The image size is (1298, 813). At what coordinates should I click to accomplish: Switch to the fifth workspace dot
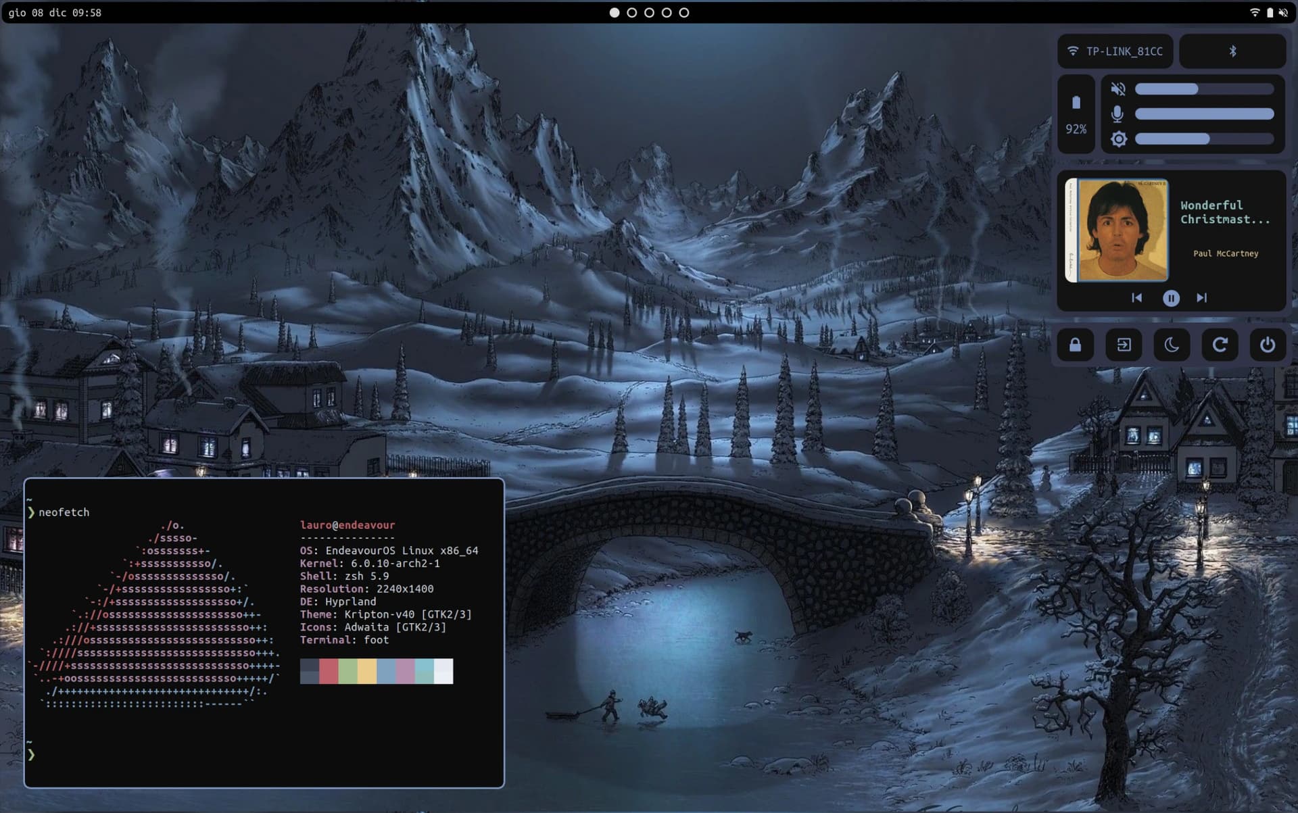(x=684, y=13)
